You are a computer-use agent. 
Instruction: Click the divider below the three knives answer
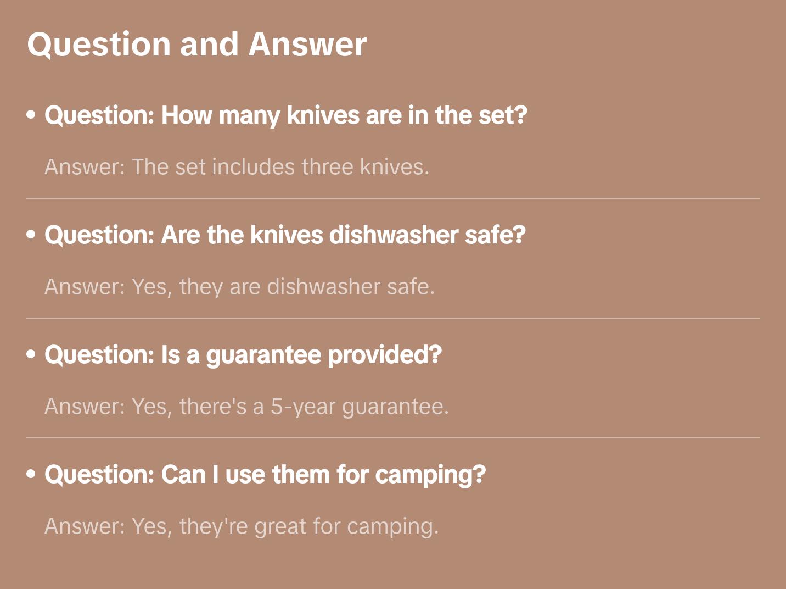[393, 198]
